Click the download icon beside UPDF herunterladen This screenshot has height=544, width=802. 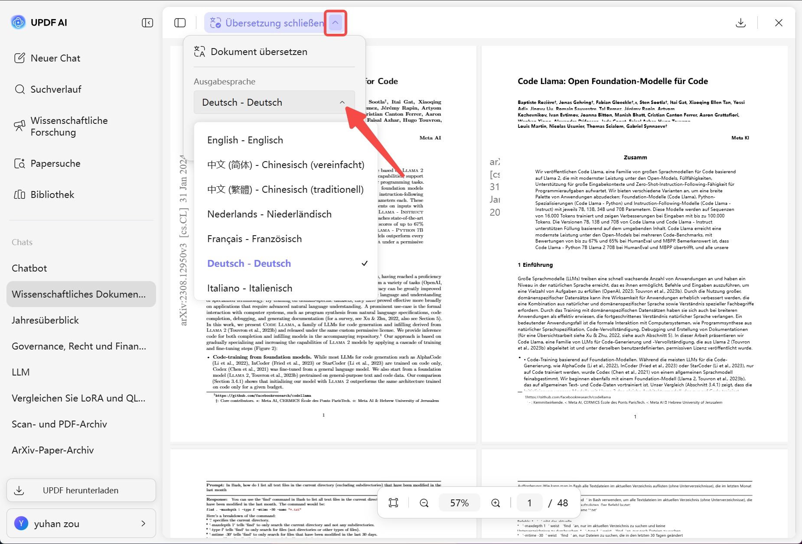tap(19, 490)
